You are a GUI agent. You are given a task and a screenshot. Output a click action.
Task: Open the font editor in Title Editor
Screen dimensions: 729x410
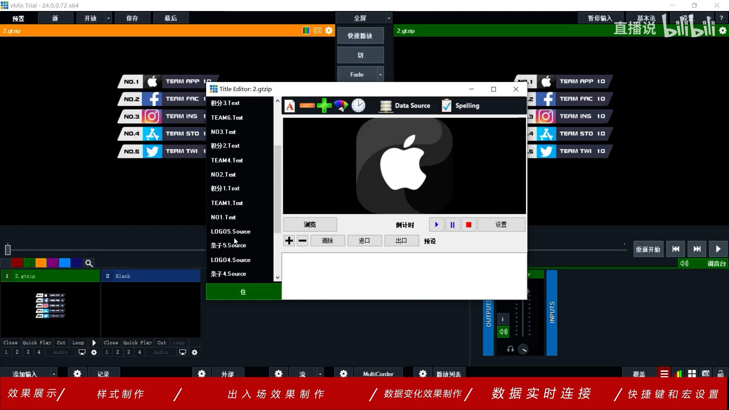click(x=290, y=106)
